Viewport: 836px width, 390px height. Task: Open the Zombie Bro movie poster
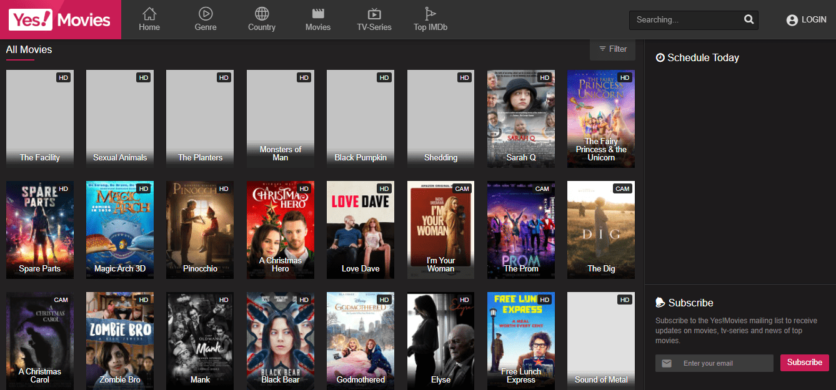click(x=120, y=341)
